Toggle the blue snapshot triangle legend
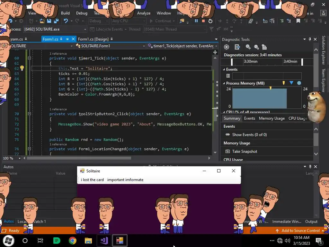 click(x=291, y=83)
